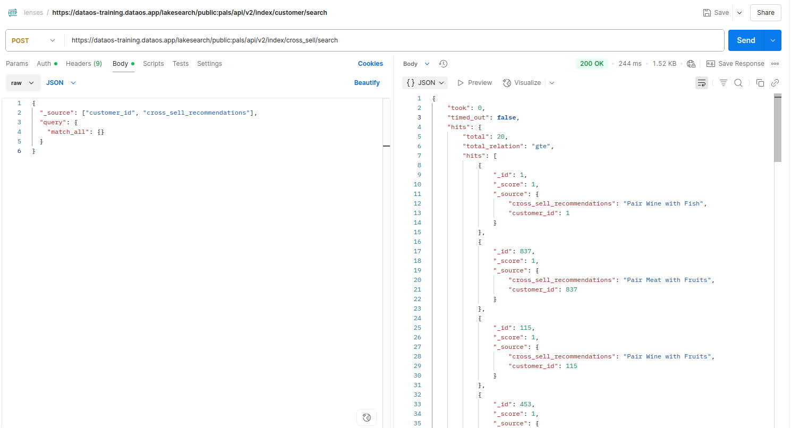Open the POST method dropdown

35,40
